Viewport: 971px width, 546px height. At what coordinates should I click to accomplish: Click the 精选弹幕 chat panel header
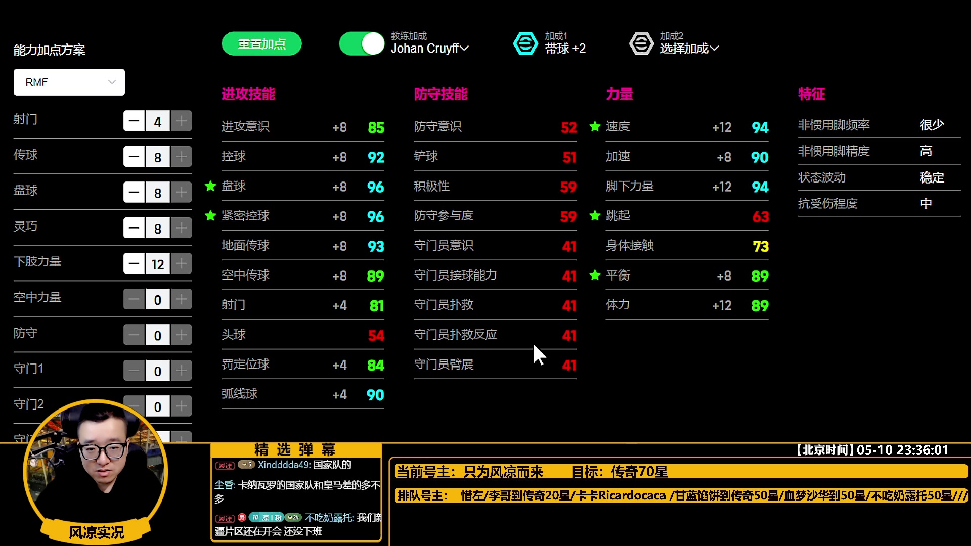click(295, 449)
